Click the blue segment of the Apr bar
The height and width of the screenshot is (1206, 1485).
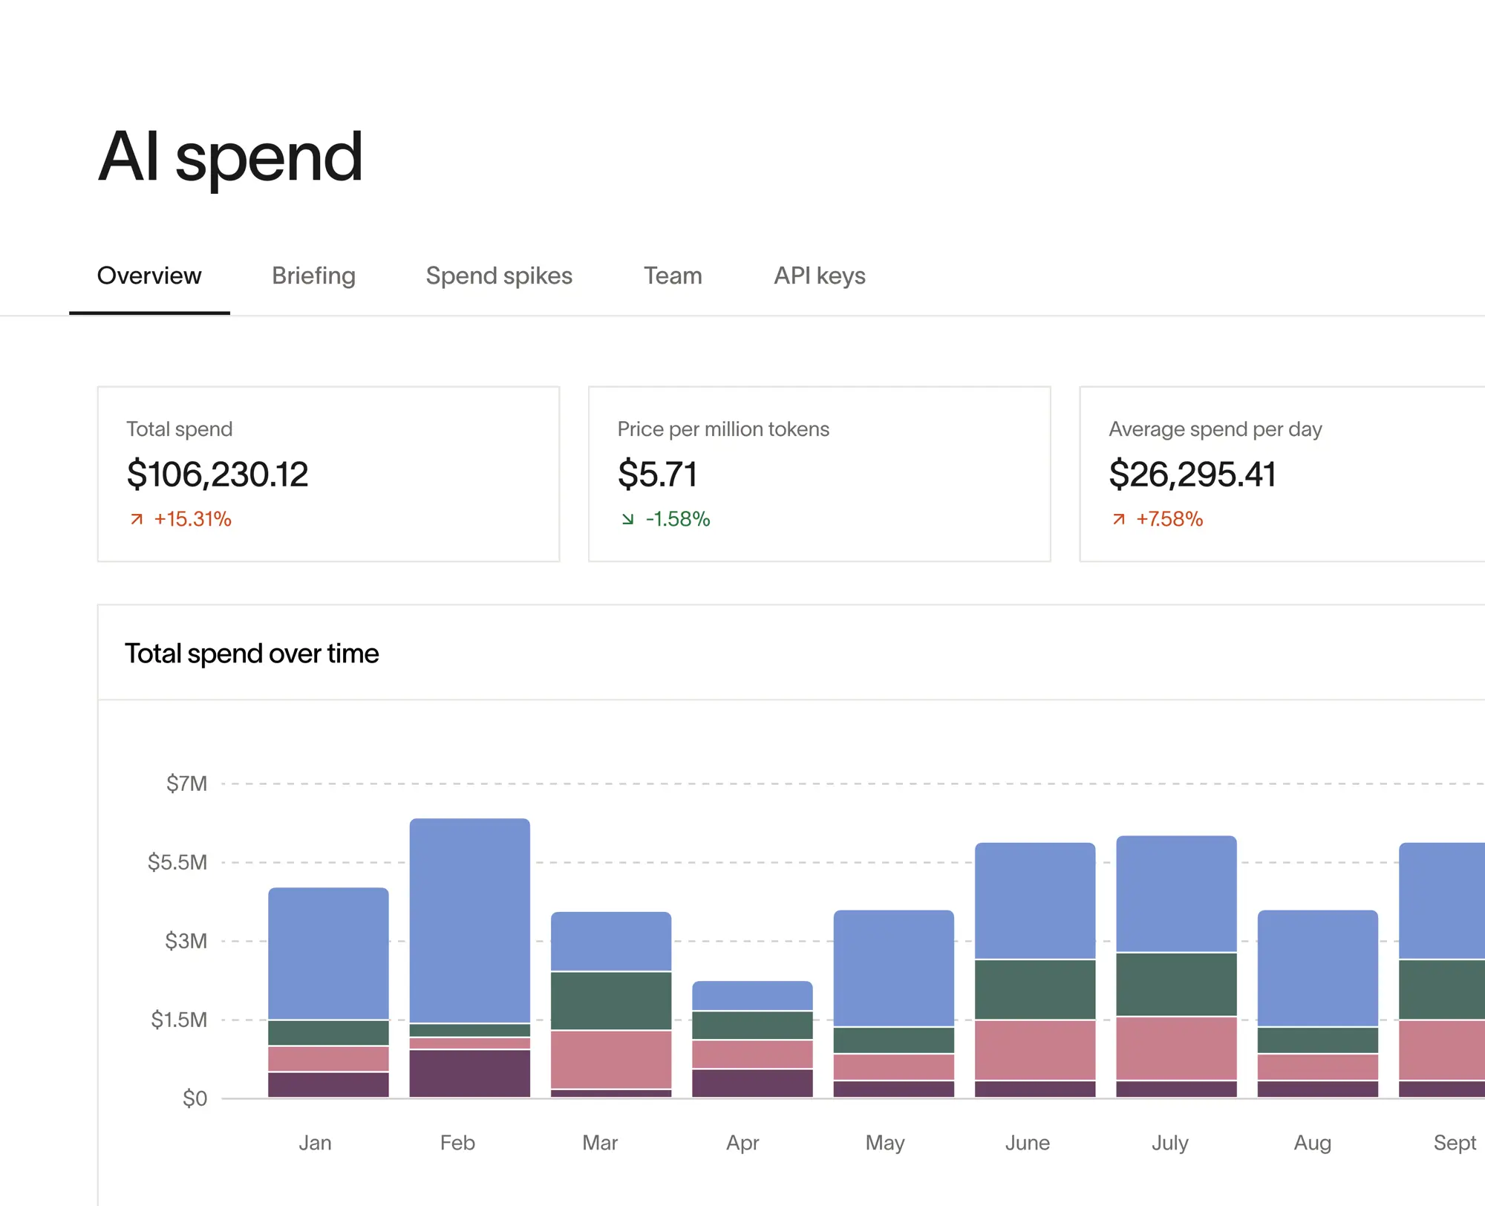pyautogui.click(x=752, y=996)
